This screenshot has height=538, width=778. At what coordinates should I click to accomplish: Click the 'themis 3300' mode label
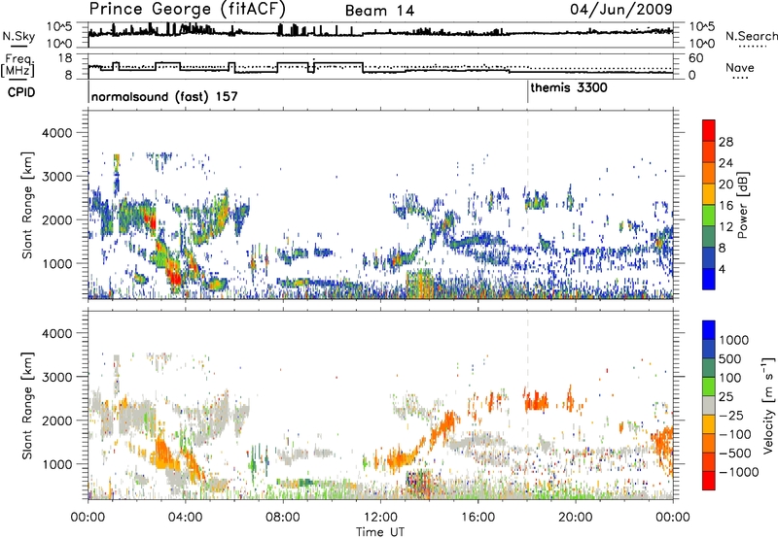click(x=569, y=88)
